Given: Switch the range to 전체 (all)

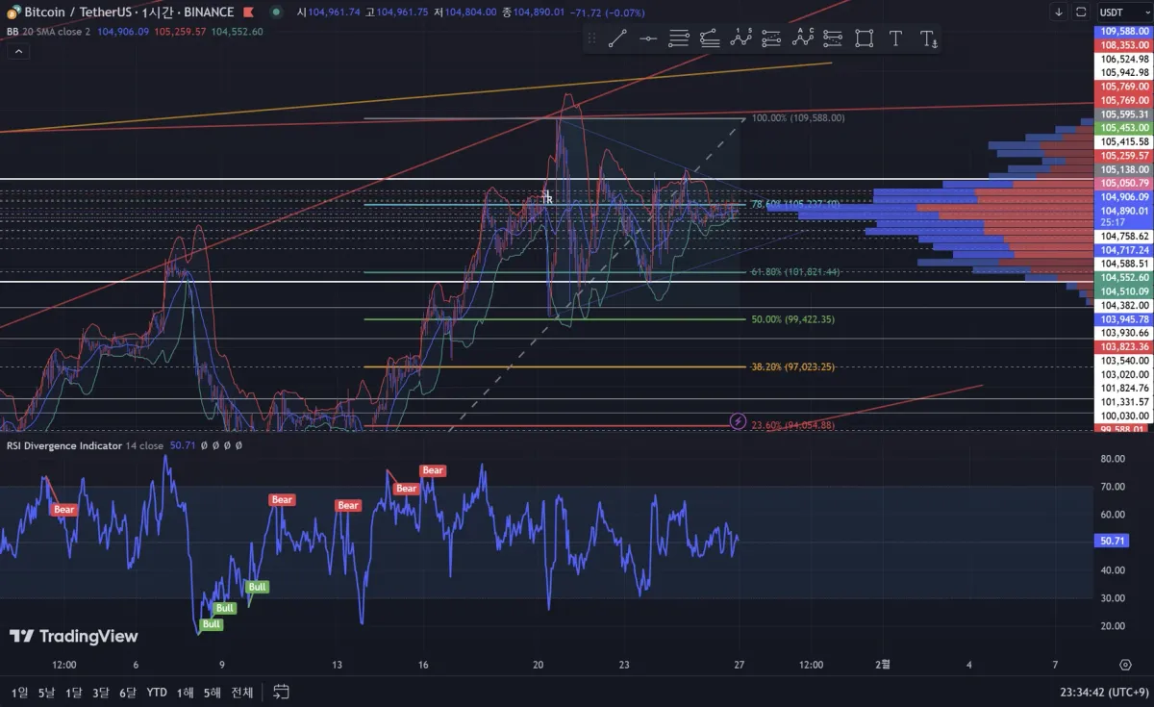Looking at the screenshot, I should pos(242,692).
